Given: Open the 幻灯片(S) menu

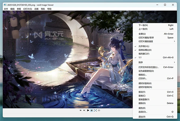Looking at the screenshot, I should [28, 9].
